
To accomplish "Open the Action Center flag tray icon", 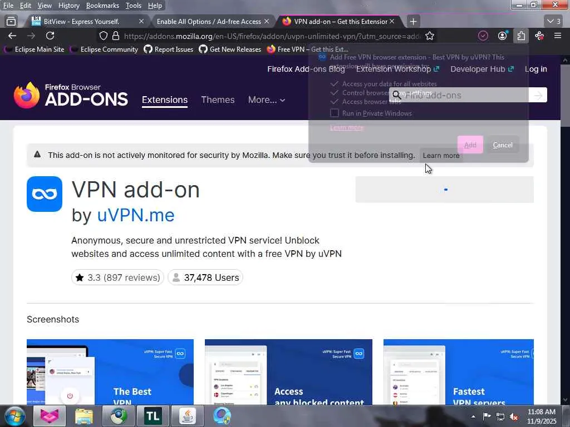I will point(487,416).
